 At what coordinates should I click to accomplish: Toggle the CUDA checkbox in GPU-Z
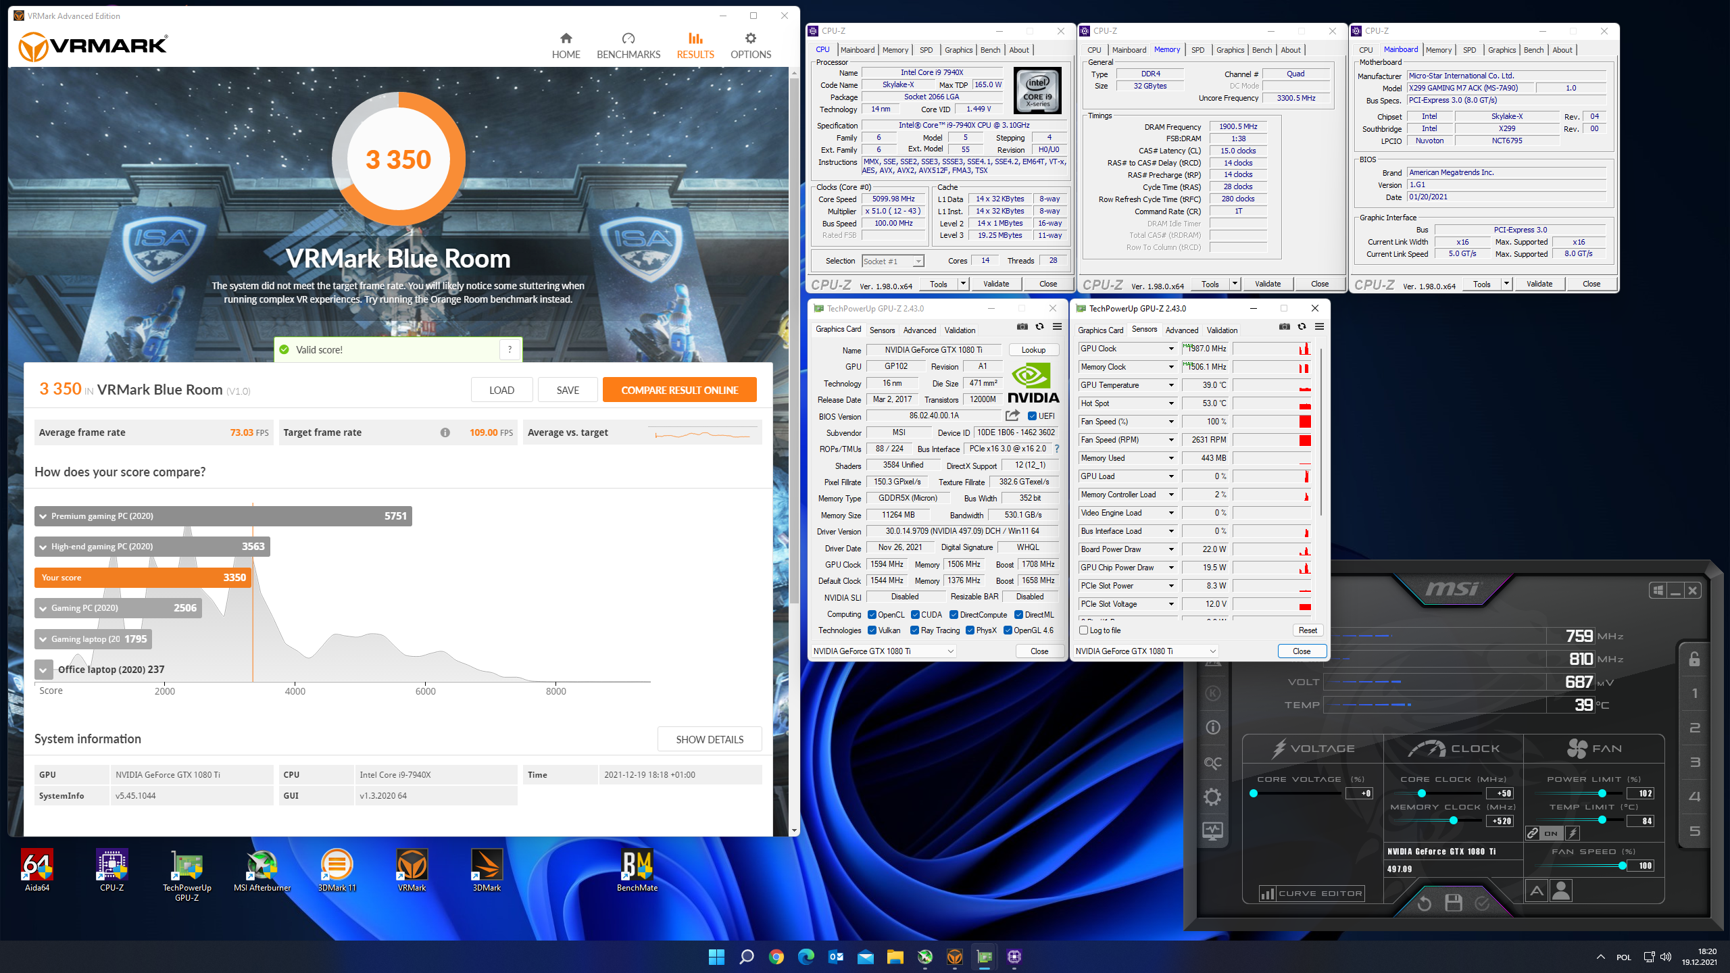[915, 615]
